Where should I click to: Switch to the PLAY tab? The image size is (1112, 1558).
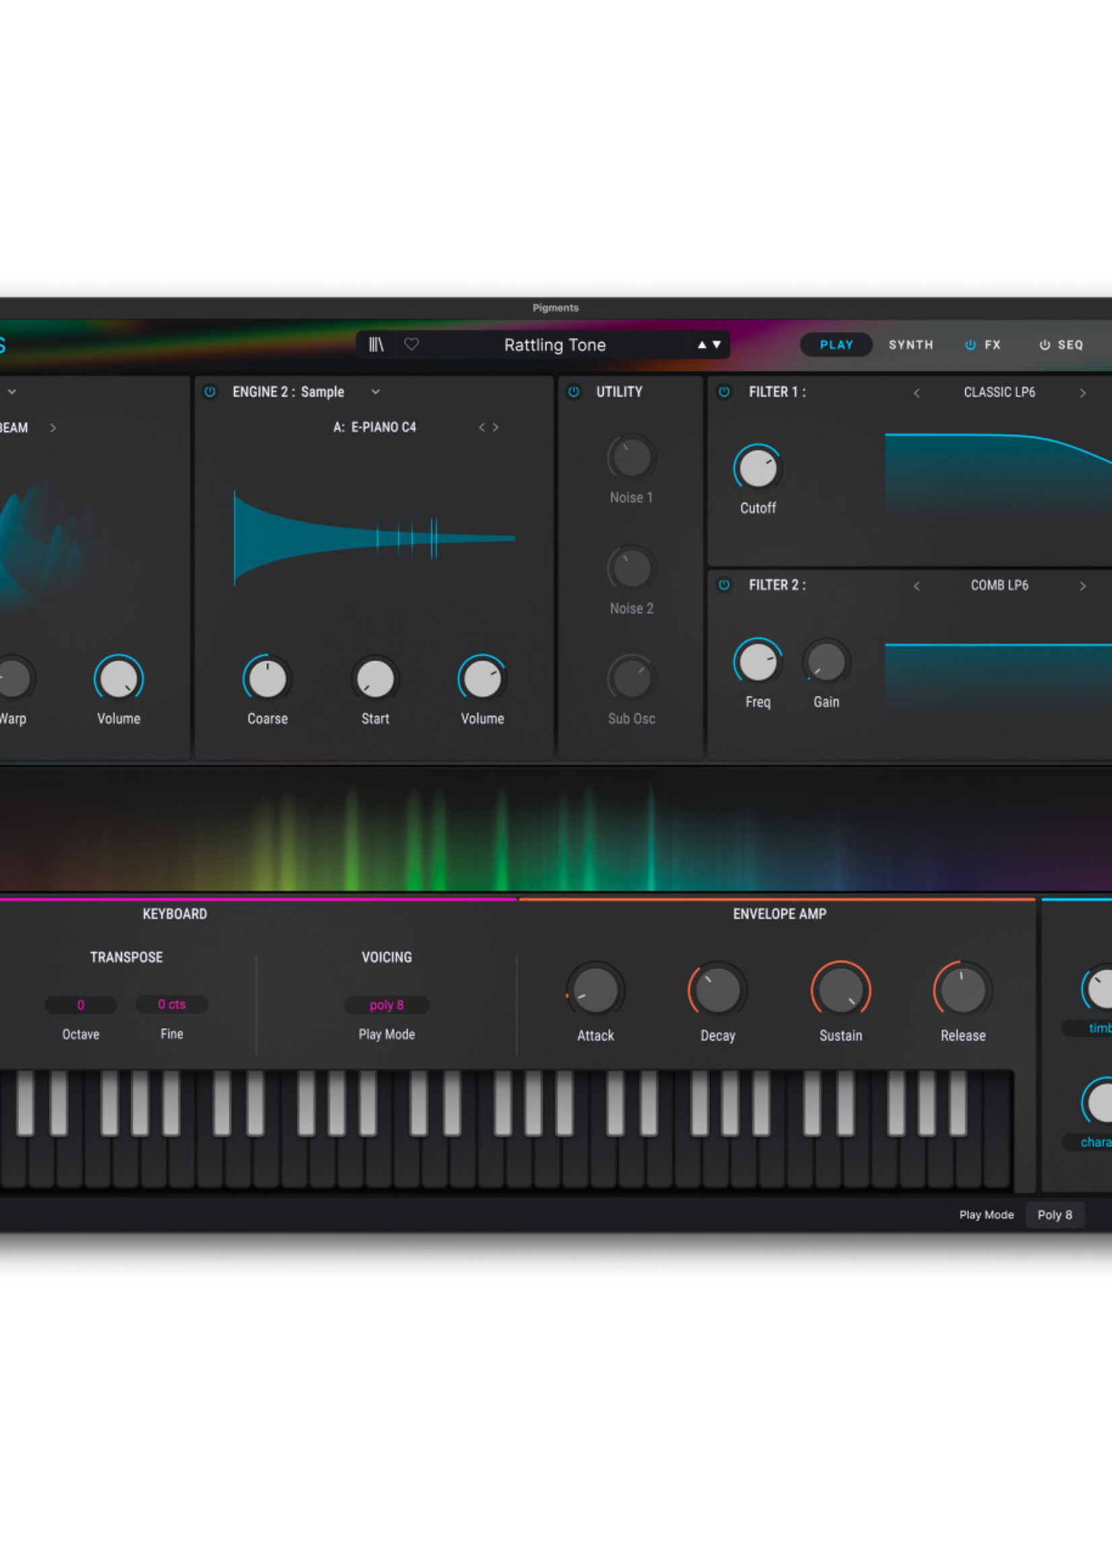(836, 345)
